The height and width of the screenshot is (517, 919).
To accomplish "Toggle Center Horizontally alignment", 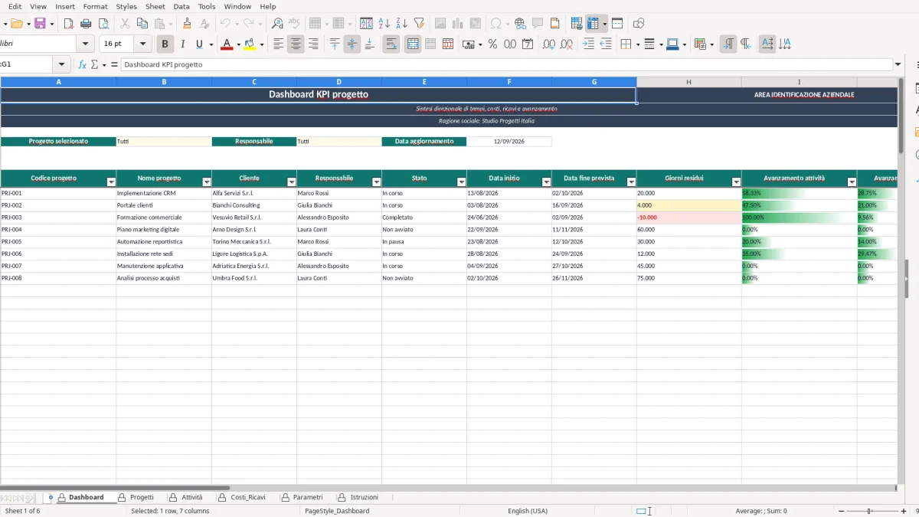I will [x=296, y=44].
